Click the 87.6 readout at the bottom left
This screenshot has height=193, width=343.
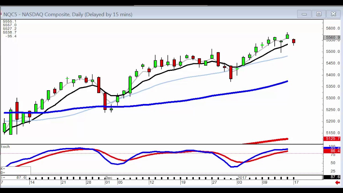[x=21, y=177]
